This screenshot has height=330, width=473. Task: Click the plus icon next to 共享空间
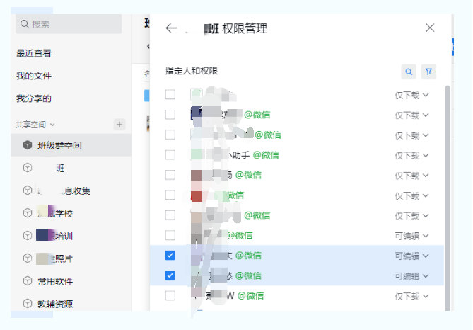click(119, 125)
